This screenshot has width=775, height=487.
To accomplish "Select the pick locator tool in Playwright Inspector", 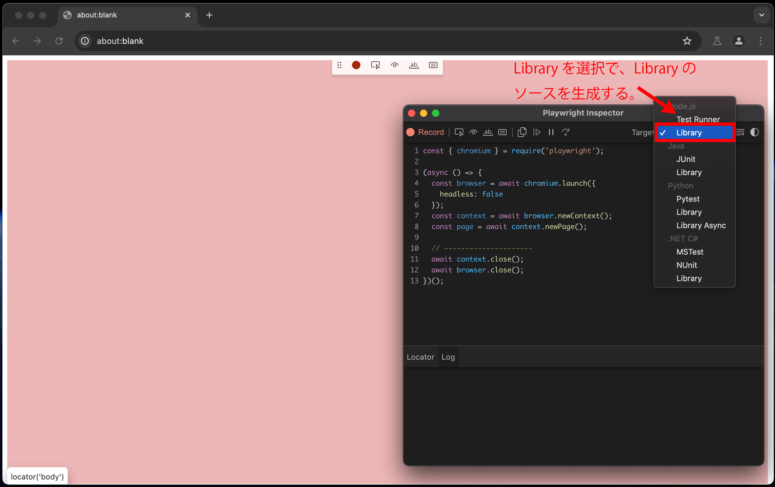I will point(459,132).
